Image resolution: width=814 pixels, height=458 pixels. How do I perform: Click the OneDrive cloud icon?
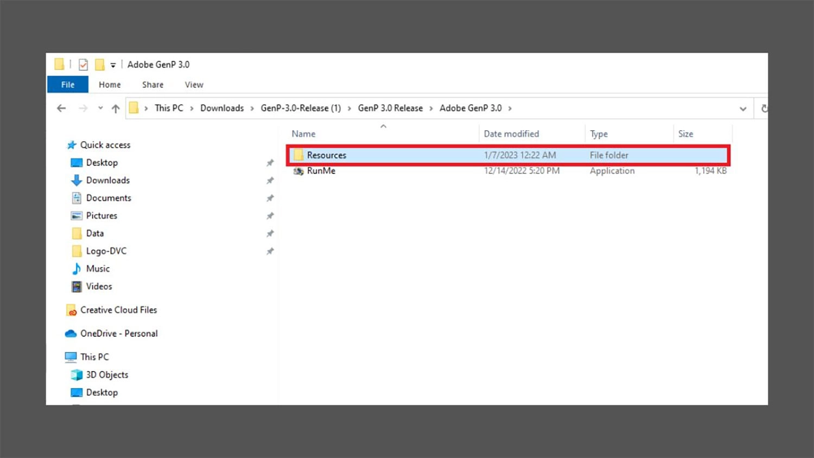tap(71, 333)
